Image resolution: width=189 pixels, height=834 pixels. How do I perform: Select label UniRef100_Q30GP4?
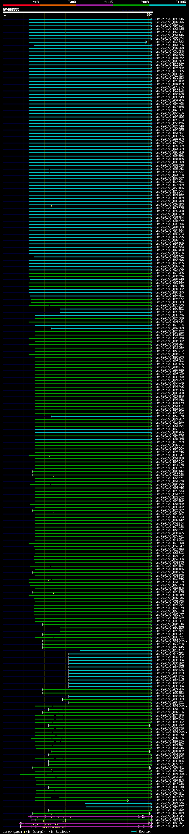170,660
